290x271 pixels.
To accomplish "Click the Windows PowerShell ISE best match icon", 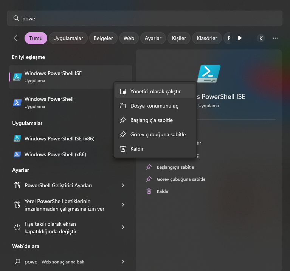I will pyautogui.click(x=17, y=77).
